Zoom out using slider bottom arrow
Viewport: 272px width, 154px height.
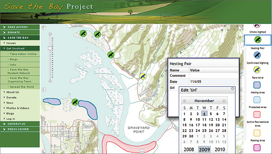click(x=50, y=81)
